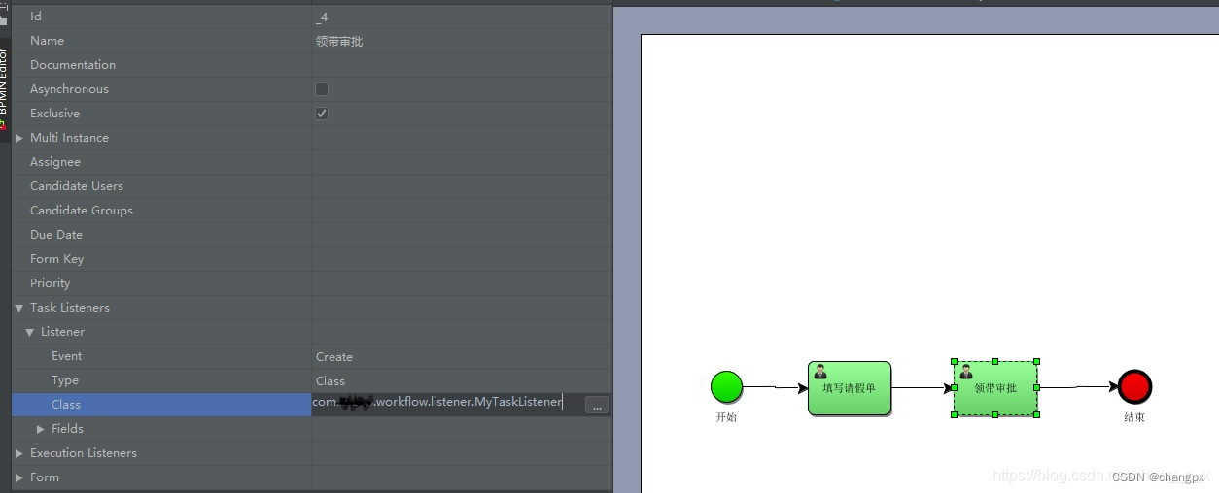
Task: Select the Documentation property row
Action: [x=312, y=65]
